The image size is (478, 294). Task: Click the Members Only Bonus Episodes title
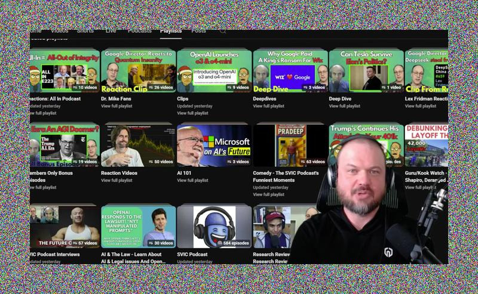pos(51,177)
